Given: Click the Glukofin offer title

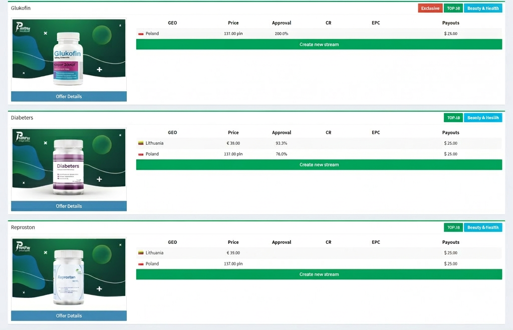Looking at the screenshot, I should pos(21,8).
